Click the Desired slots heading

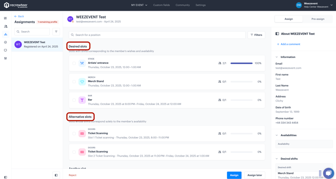pyautogui.click(x=78, y=46)
